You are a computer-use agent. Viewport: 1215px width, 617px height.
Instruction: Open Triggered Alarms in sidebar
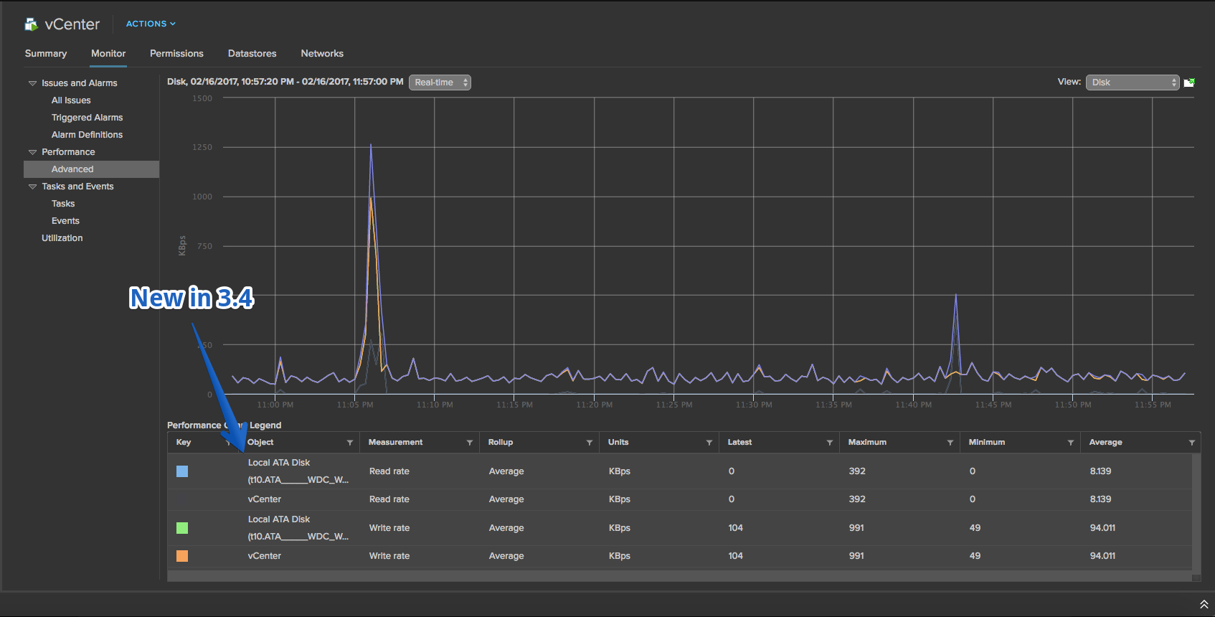tap(87, 118)
